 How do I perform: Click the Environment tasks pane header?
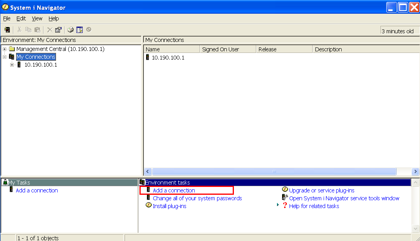275,183
